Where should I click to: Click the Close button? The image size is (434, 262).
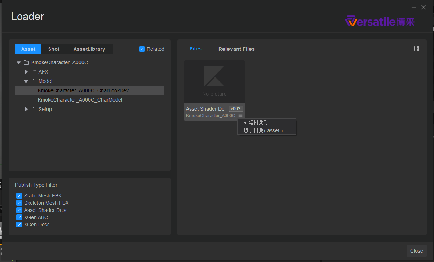417,251
